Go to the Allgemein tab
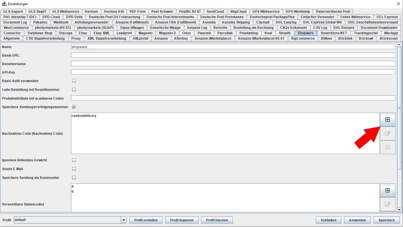 [x=12, y=38]
